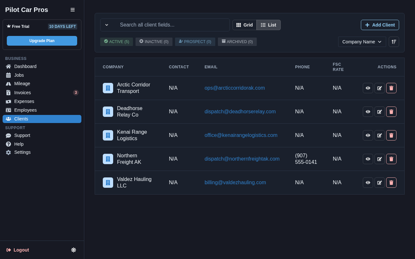Log out using the Logout button
Viewport: 415px width, 259px height.
tap(18, 250)
